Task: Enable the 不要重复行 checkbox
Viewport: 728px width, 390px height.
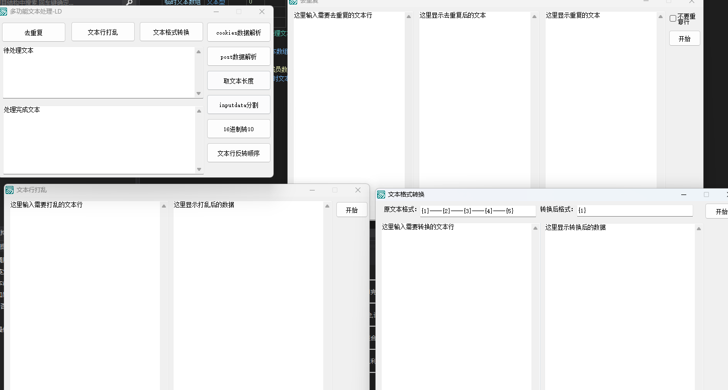Action: [x=673, y=19]
